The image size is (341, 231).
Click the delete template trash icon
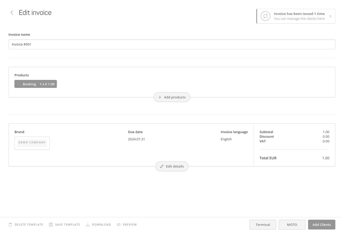click(10, 224)
